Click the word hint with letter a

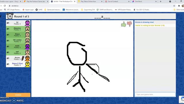[x=102, y=17]
